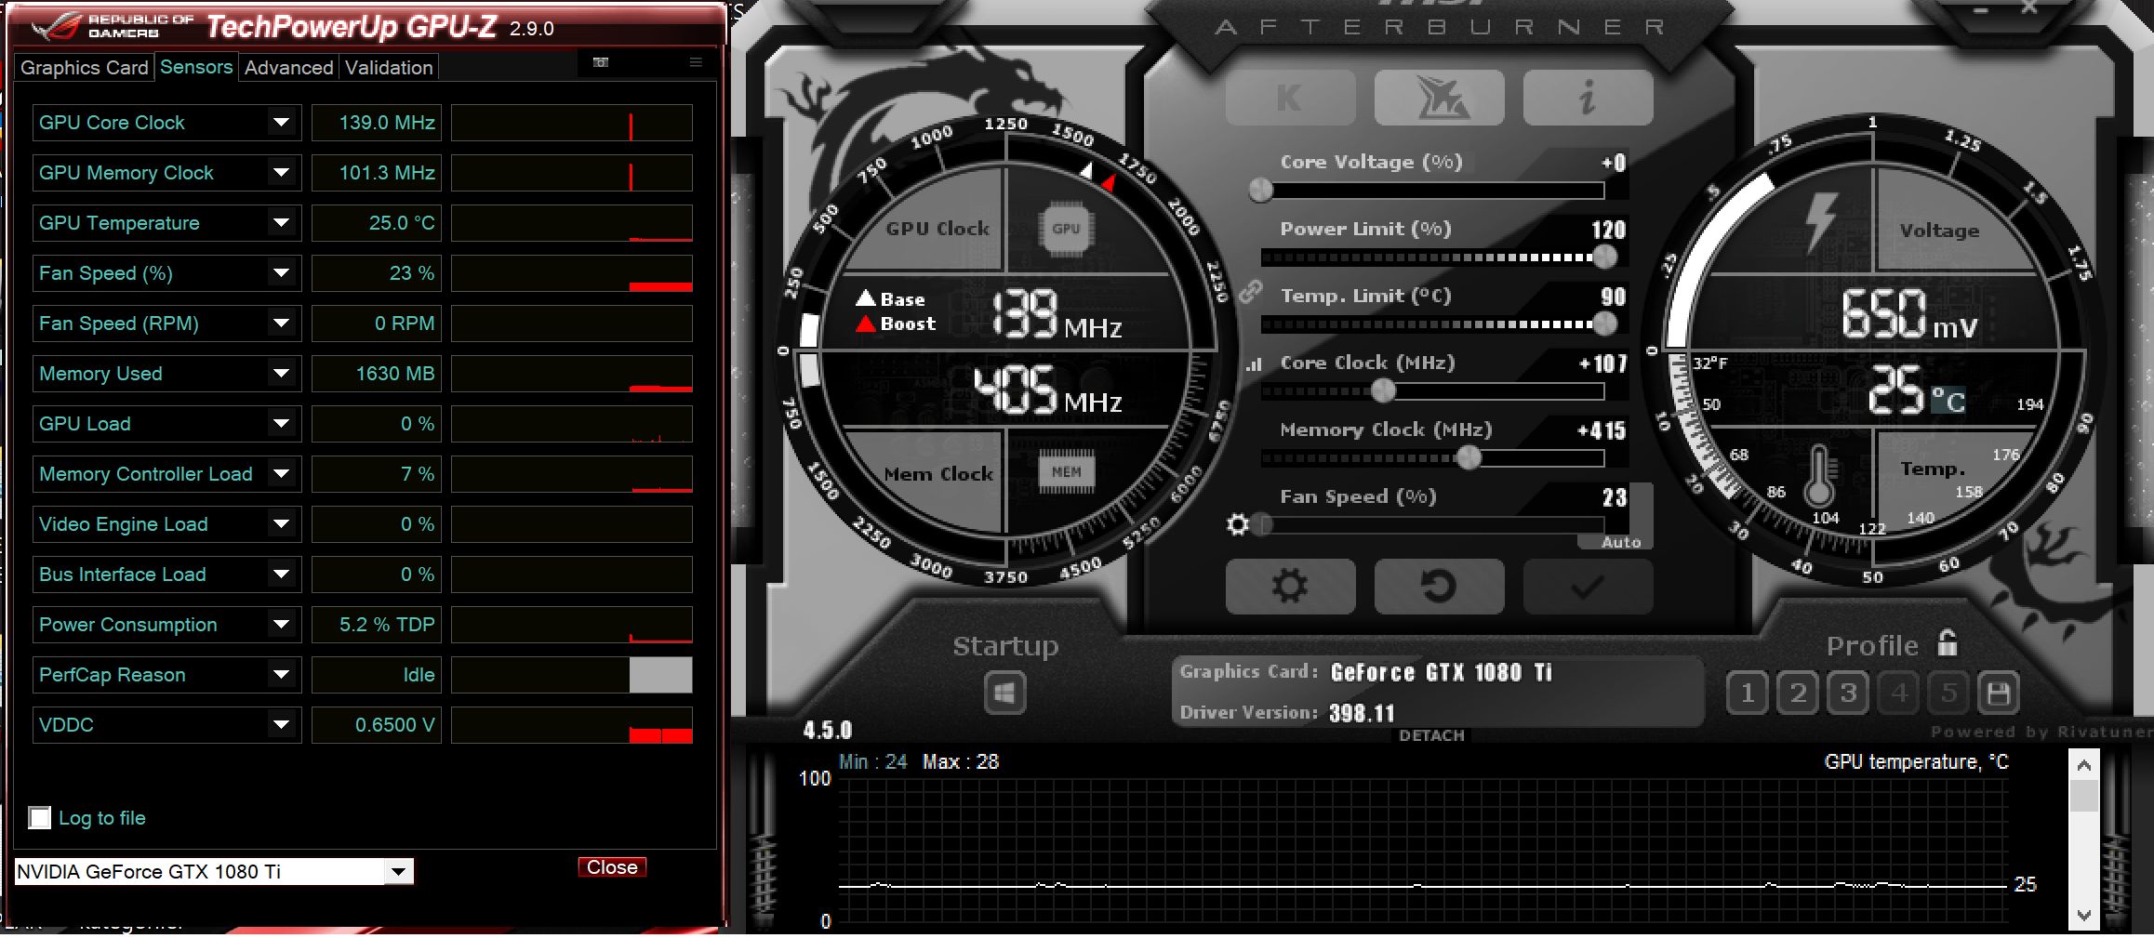The image size is (2154, 938).
Task: Click the Video Engine Load sensor label
Action: 124,524
